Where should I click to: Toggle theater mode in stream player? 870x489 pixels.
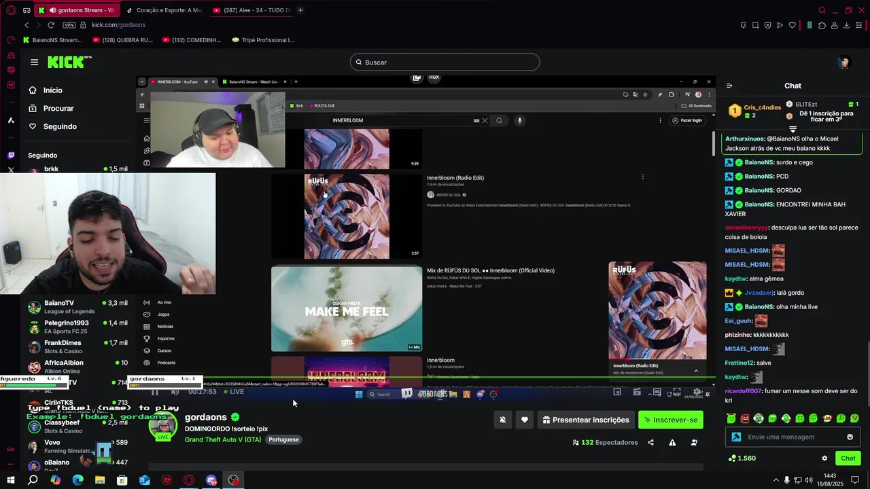657,393
